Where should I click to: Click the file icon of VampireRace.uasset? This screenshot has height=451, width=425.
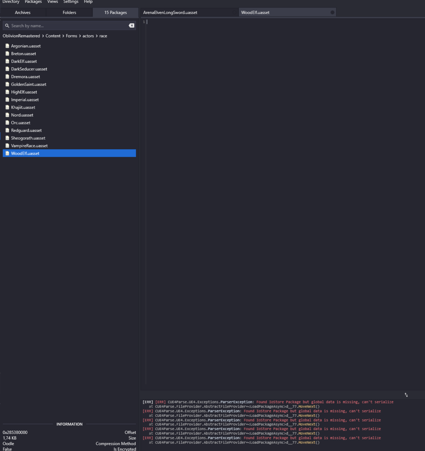point(7,146)
